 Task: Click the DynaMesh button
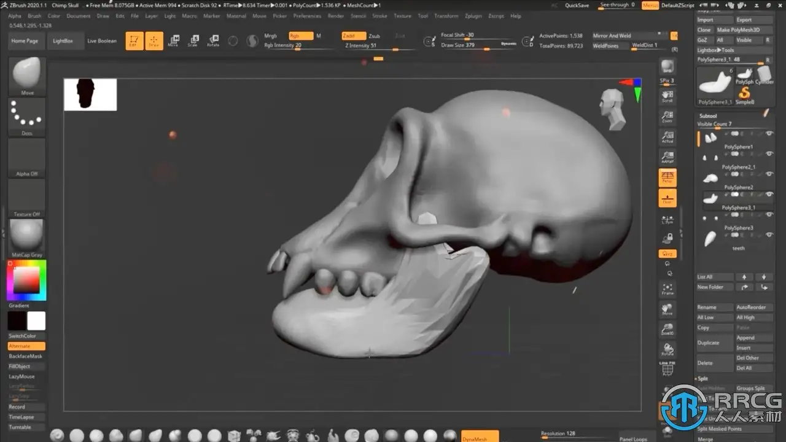480,437
